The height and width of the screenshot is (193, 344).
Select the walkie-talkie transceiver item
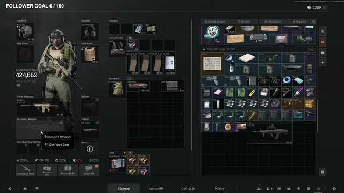point(310,63)
